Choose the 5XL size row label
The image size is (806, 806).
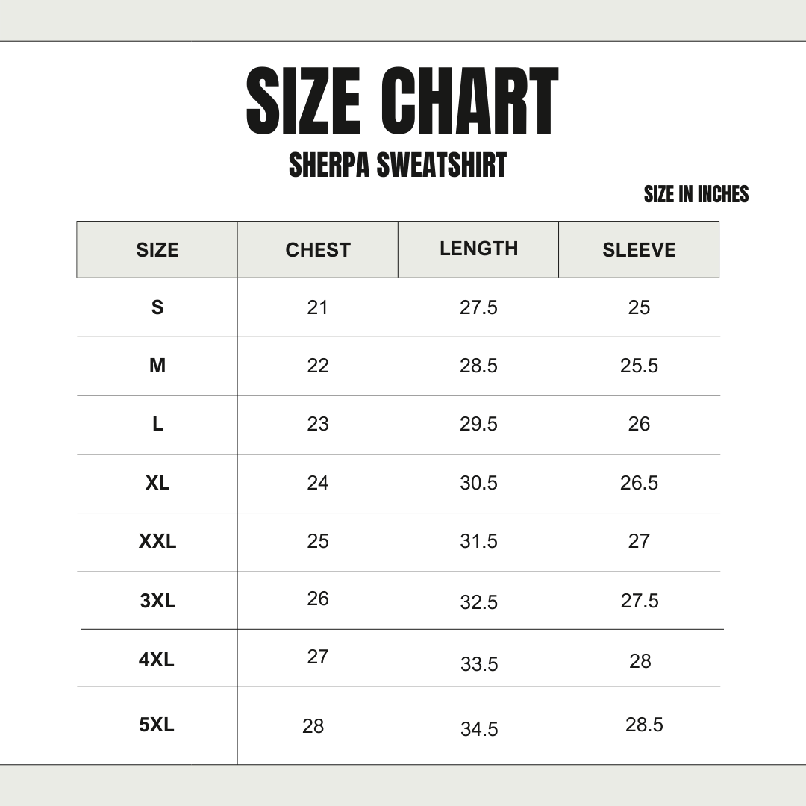click(x=157, y=725)
